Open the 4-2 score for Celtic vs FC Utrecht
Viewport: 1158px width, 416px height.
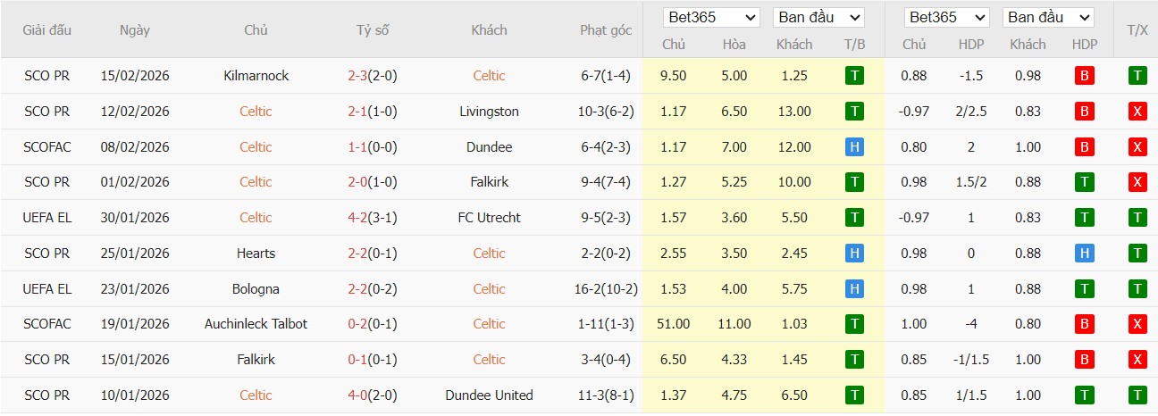point(372,218)
